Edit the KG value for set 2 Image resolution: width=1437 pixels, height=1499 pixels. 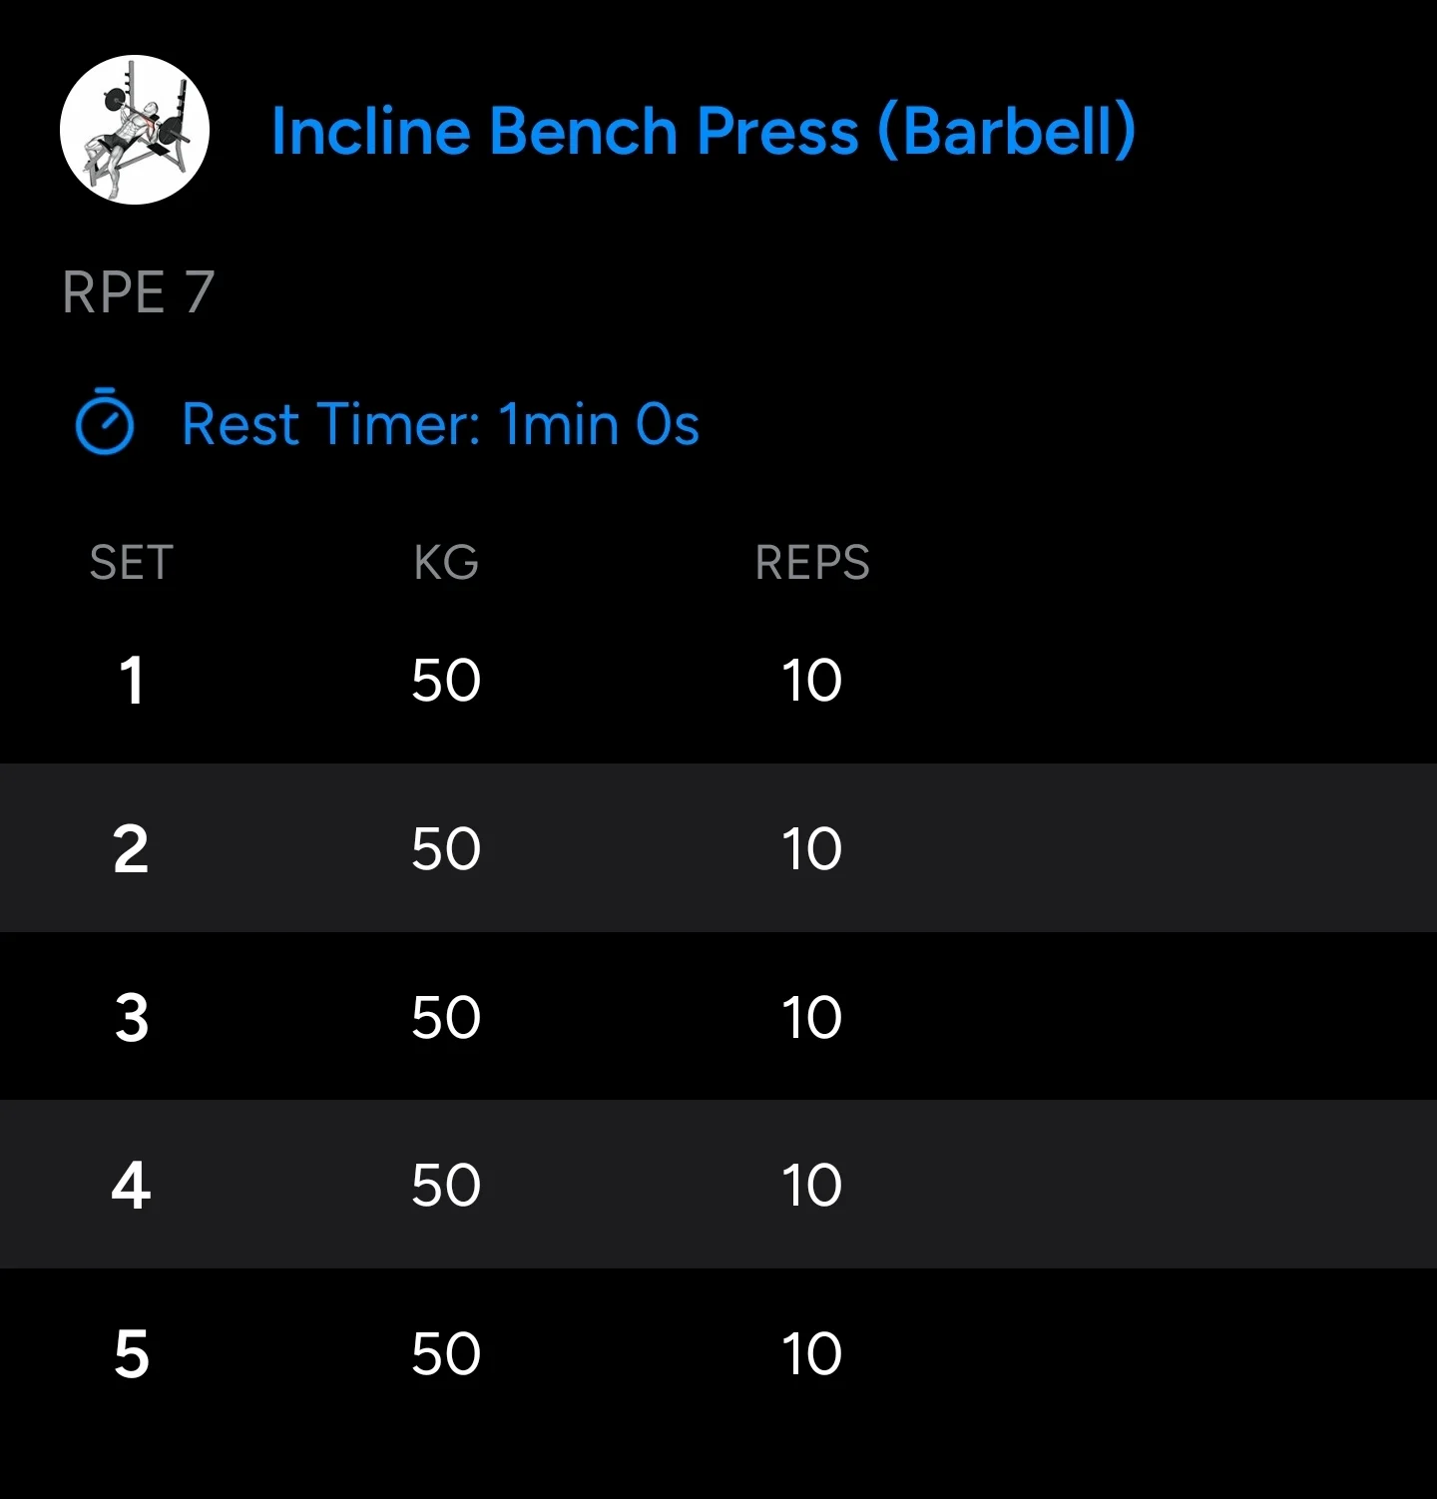tap(446, 849)
